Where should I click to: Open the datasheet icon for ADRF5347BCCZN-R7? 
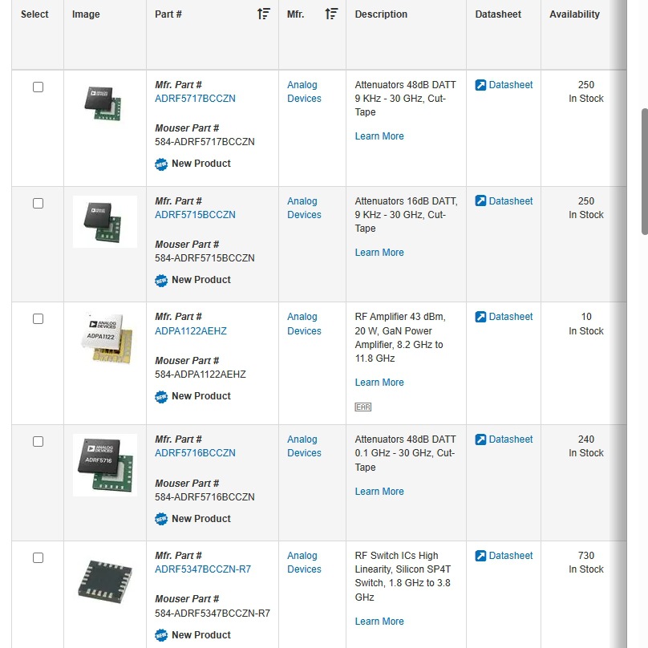[480, 556]
